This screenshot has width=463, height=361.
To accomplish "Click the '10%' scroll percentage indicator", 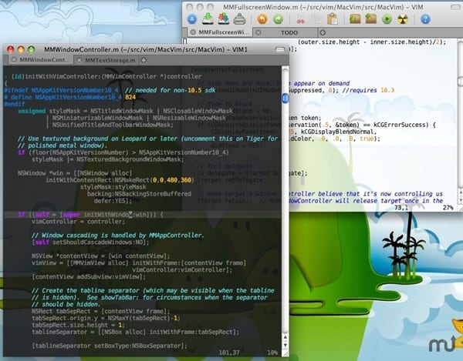I will tap(272, 353).
